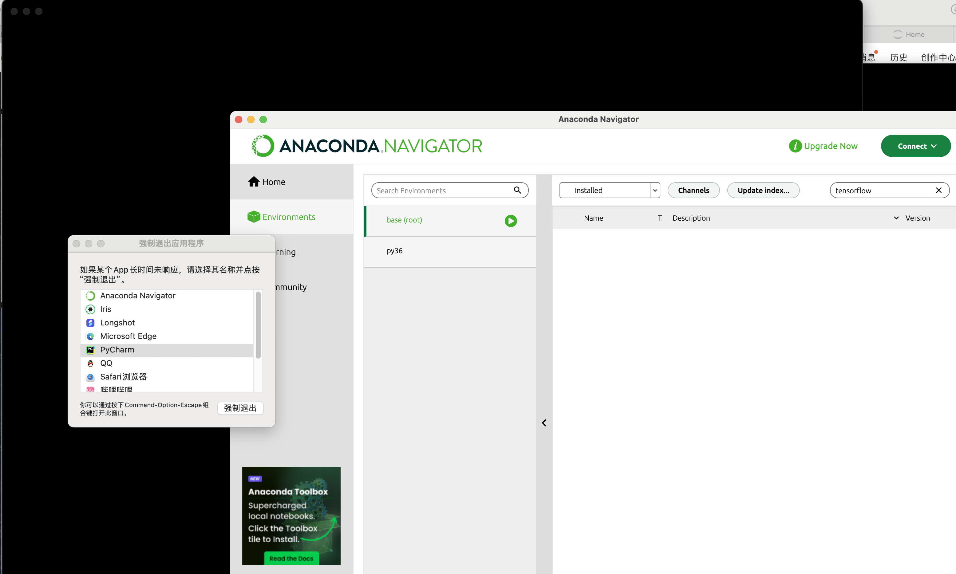Open the Installed package filter dropdown
Screen dimensions: 956x574
coord(655,190)
